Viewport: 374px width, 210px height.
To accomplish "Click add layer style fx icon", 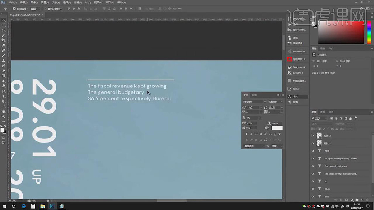I will click(x=341, y=200).
